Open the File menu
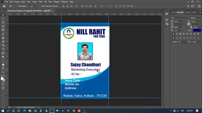 [7, 2]
